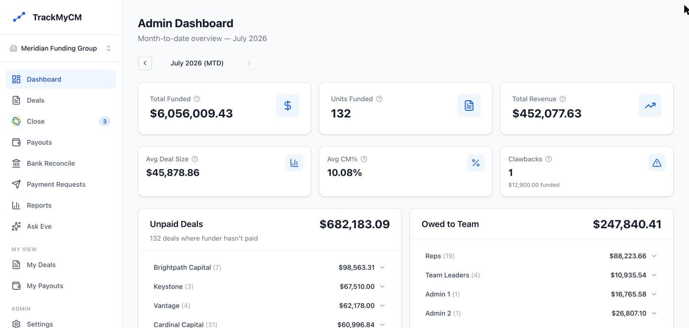Click the Clawbacks help icon

tap(548, 159)
